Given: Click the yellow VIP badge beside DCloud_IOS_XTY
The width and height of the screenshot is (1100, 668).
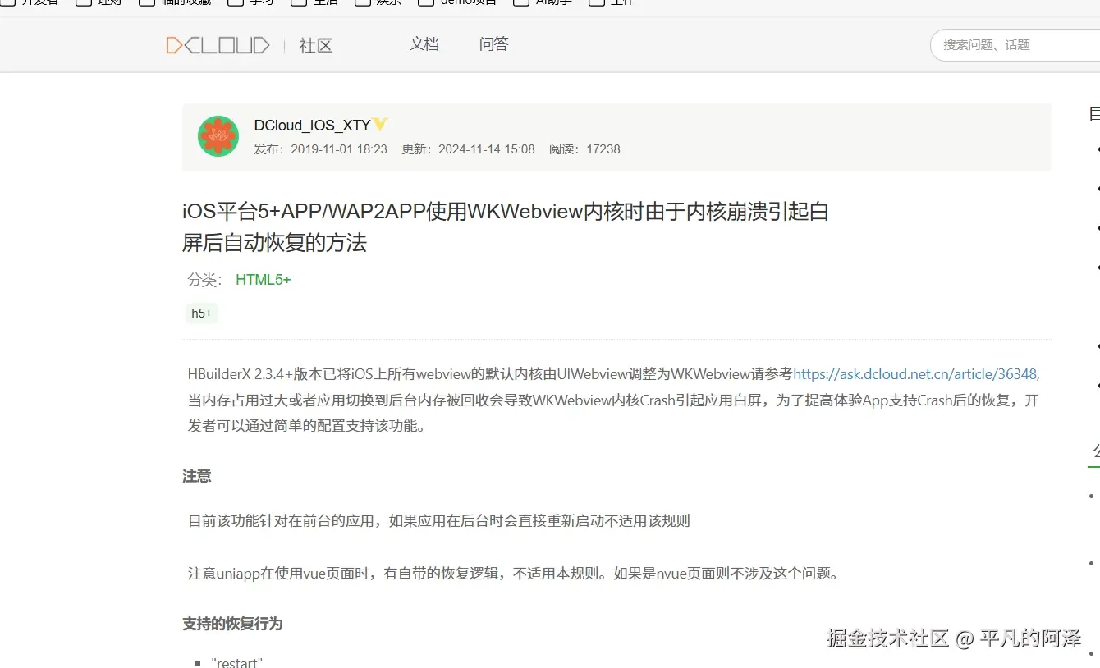Looking at the screenshot, I should (380, 124).
